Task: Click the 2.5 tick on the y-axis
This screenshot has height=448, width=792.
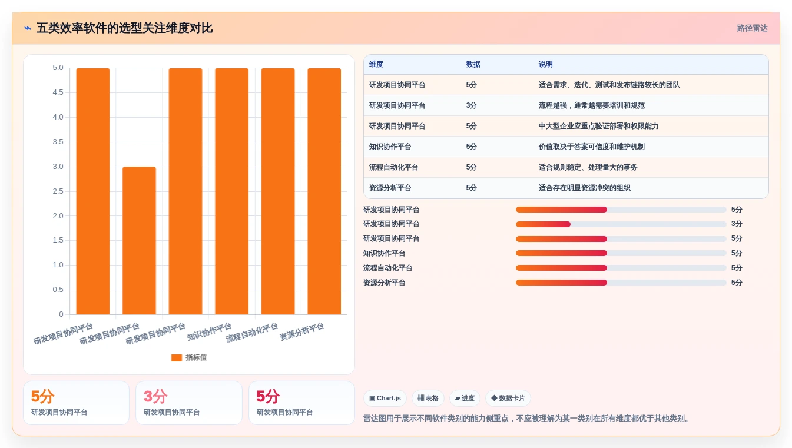Action: tap(58, 191)
